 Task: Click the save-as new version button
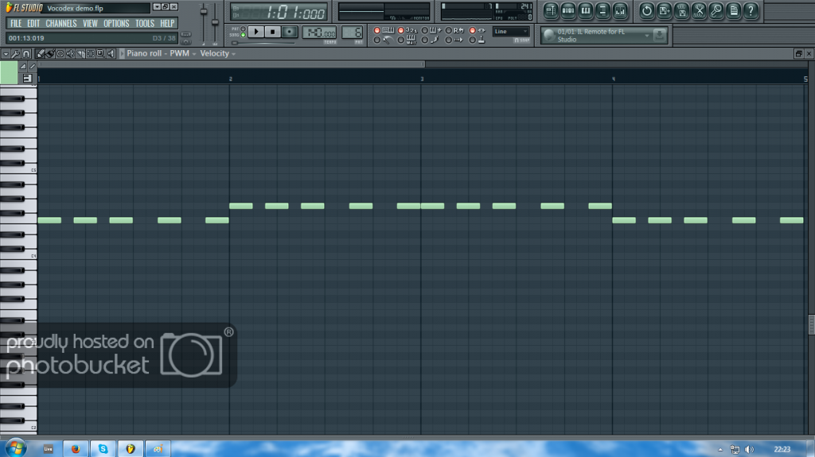(x=665, y=10)
